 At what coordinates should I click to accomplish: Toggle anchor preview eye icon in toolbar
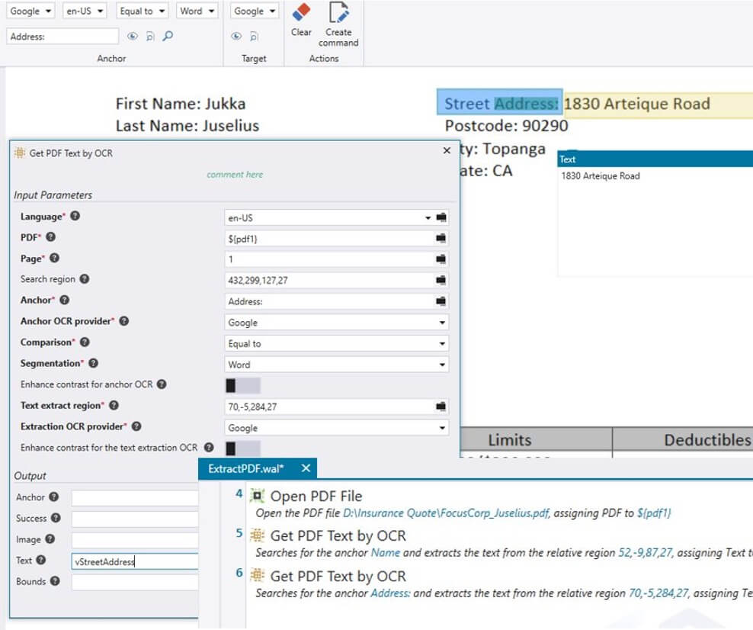133,36
